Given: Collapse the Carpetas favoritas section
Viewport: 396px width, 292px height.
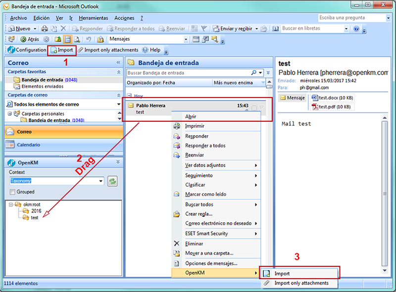Looking at the screenshot, I should pyautogui.click(x=118, y=72).
